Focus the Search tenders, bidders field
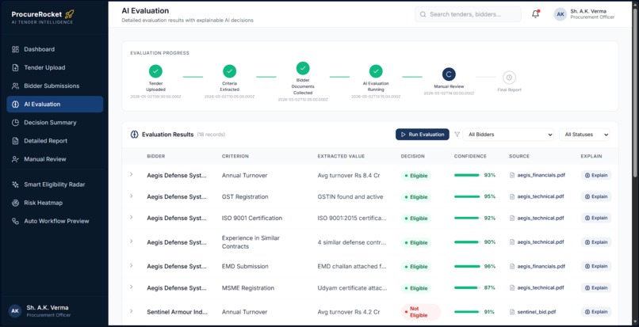This screenshot has height=327, width=639. pyautogui.click(x=468, y=14)
